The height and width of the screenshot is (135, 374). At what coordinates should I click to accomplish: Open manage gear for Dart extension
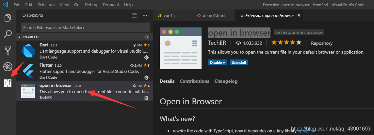click(x=146, y=58)
